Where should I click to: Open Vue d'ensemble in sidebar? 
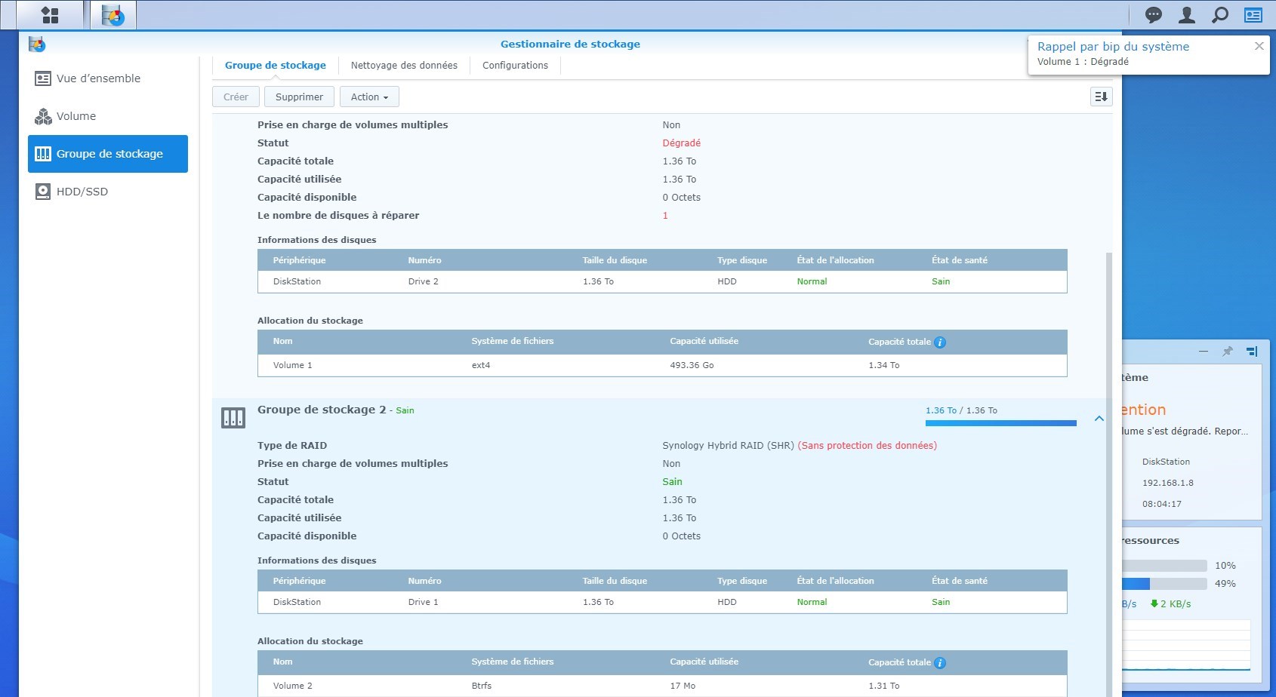point(108,78)
